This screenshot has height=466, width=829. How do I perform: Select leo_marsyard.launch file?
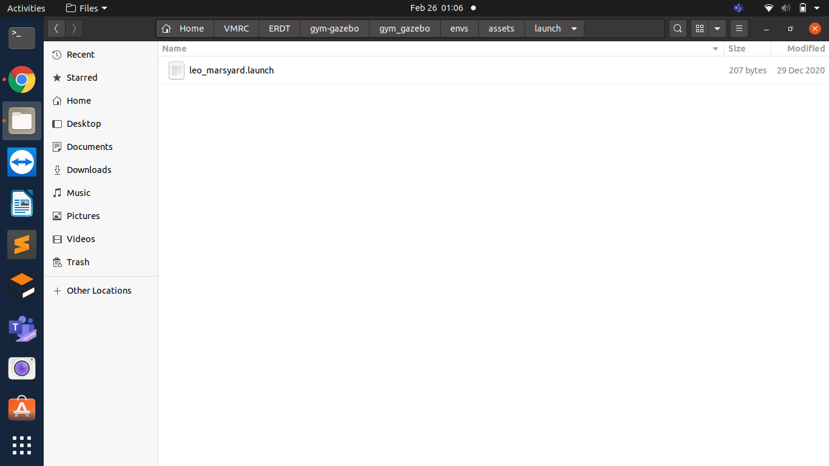[493, 70]
